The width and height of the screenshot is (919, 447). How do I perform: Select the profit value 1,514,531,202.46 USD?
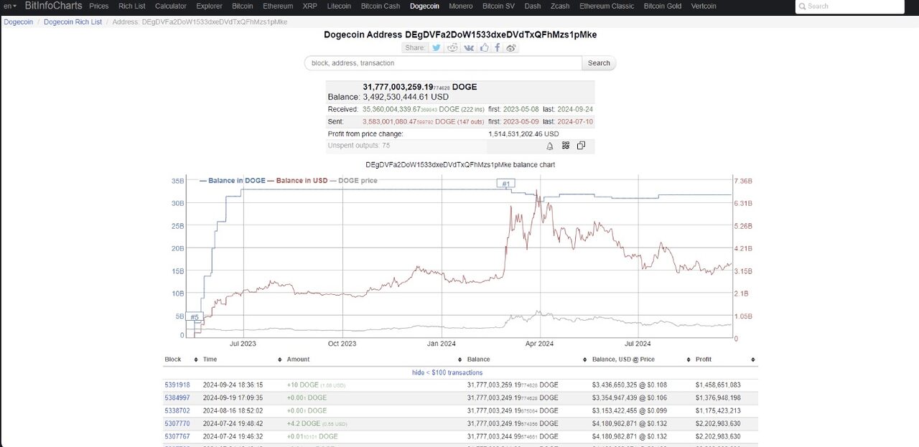coord(523,134)
